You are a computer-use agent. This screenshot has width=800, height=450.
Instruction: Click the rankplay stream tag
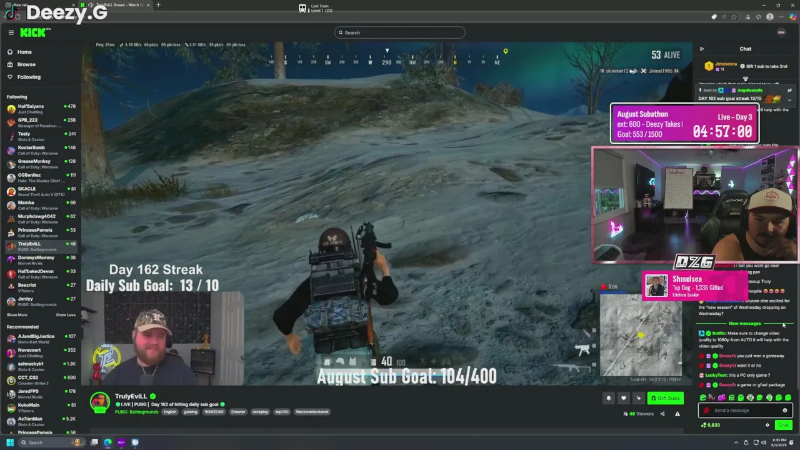point(261,412)
